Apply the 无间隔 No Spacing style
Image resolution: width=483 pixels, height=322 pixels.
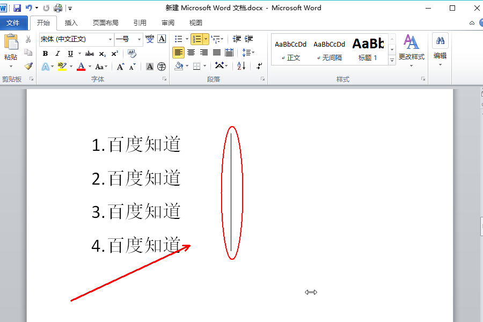[x=330, y=50]
